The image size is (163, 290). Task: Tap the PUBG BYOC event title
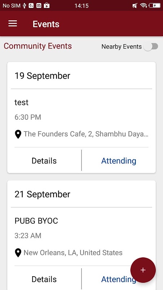pyautogui.click(x=36, y=221)
